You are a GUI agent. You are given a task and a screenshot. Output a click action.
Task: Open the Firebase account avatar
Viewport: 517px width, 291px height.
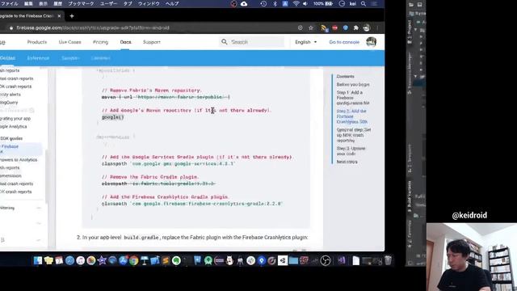click(372, 42)
